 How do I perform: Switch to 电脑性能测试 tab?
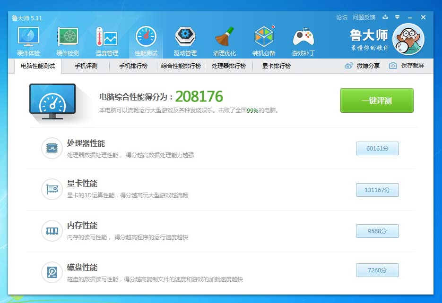click(x=38, y=66)
